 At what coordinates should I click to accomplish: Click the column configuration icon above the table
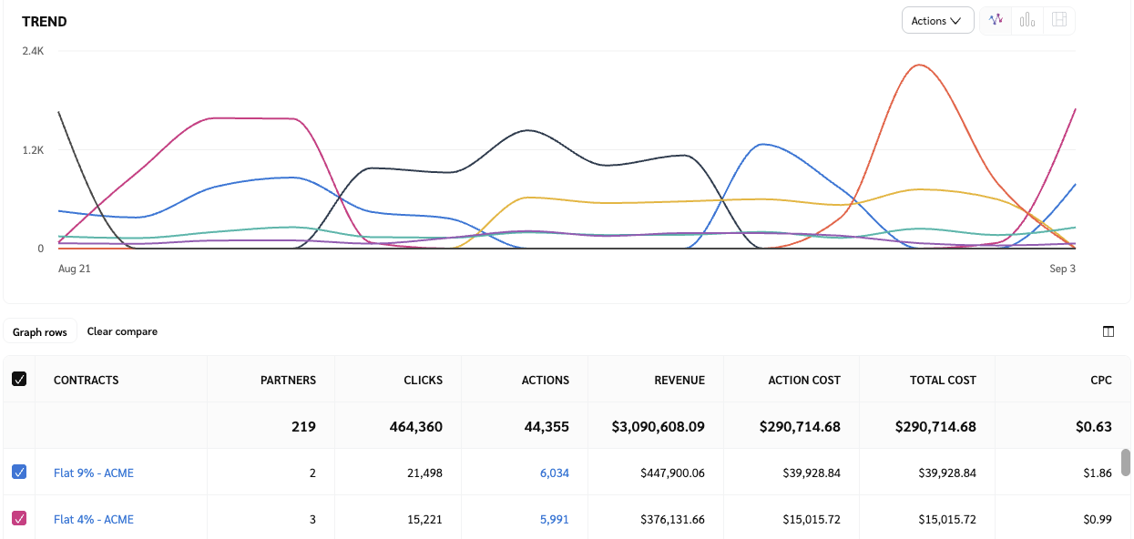[x=1108, y=331]
